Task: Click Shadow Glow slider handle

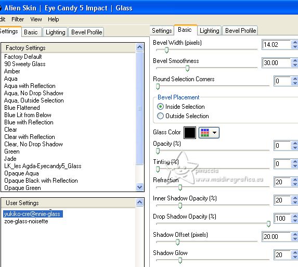Action: [180, 260]
